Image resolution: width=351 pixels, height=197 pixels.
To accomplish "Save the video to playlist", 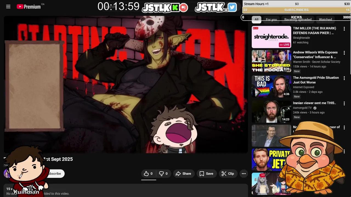I will coord(206,173).
